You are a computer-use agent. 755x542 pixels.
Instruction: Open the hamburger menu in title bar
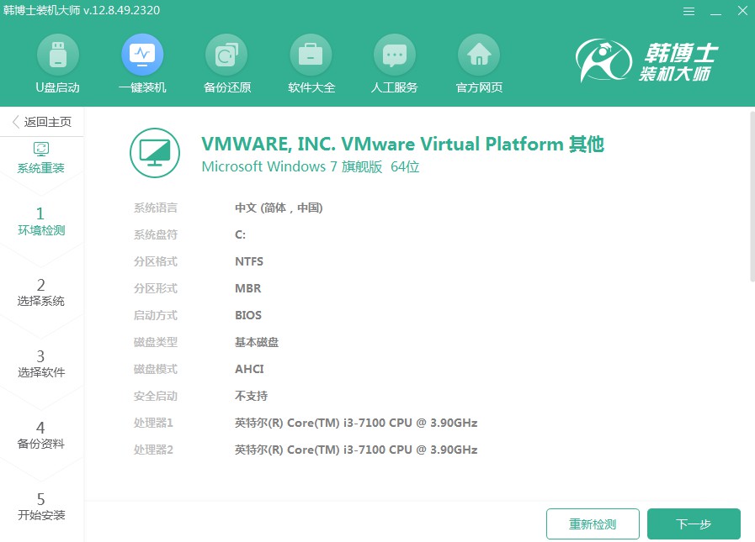pyautogui.click(x=689, y=12)
